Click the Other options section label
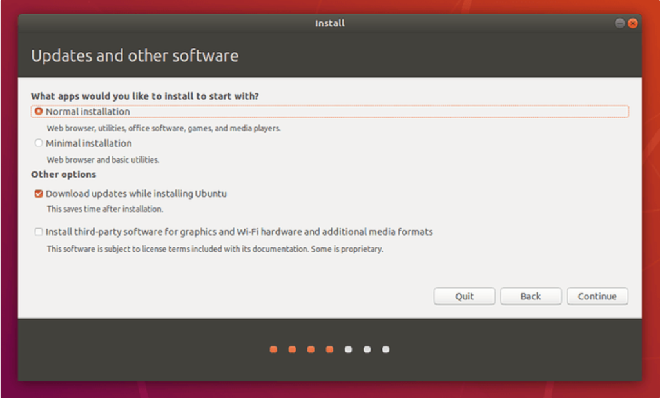The image size is (660, 398). pos(63,175)
